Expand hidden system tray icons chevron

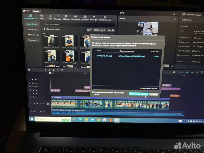185,121
